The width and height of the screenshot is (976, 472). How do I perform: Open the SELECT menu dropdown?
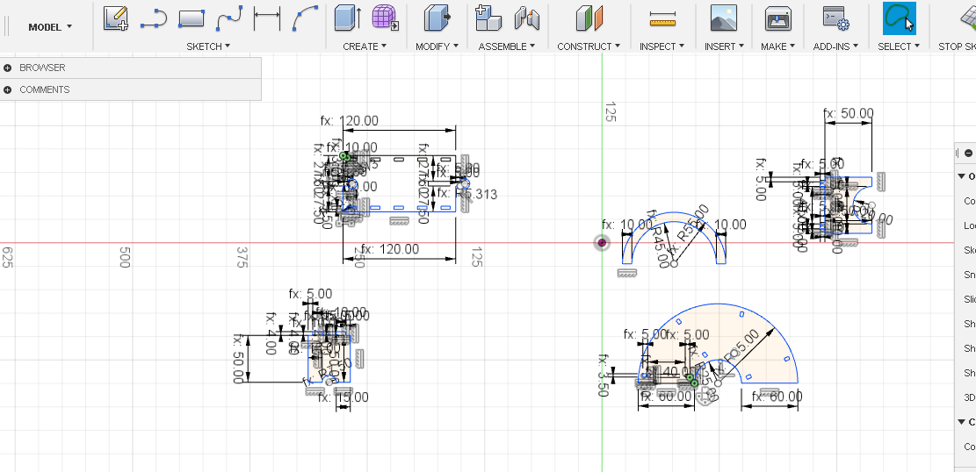899,46
